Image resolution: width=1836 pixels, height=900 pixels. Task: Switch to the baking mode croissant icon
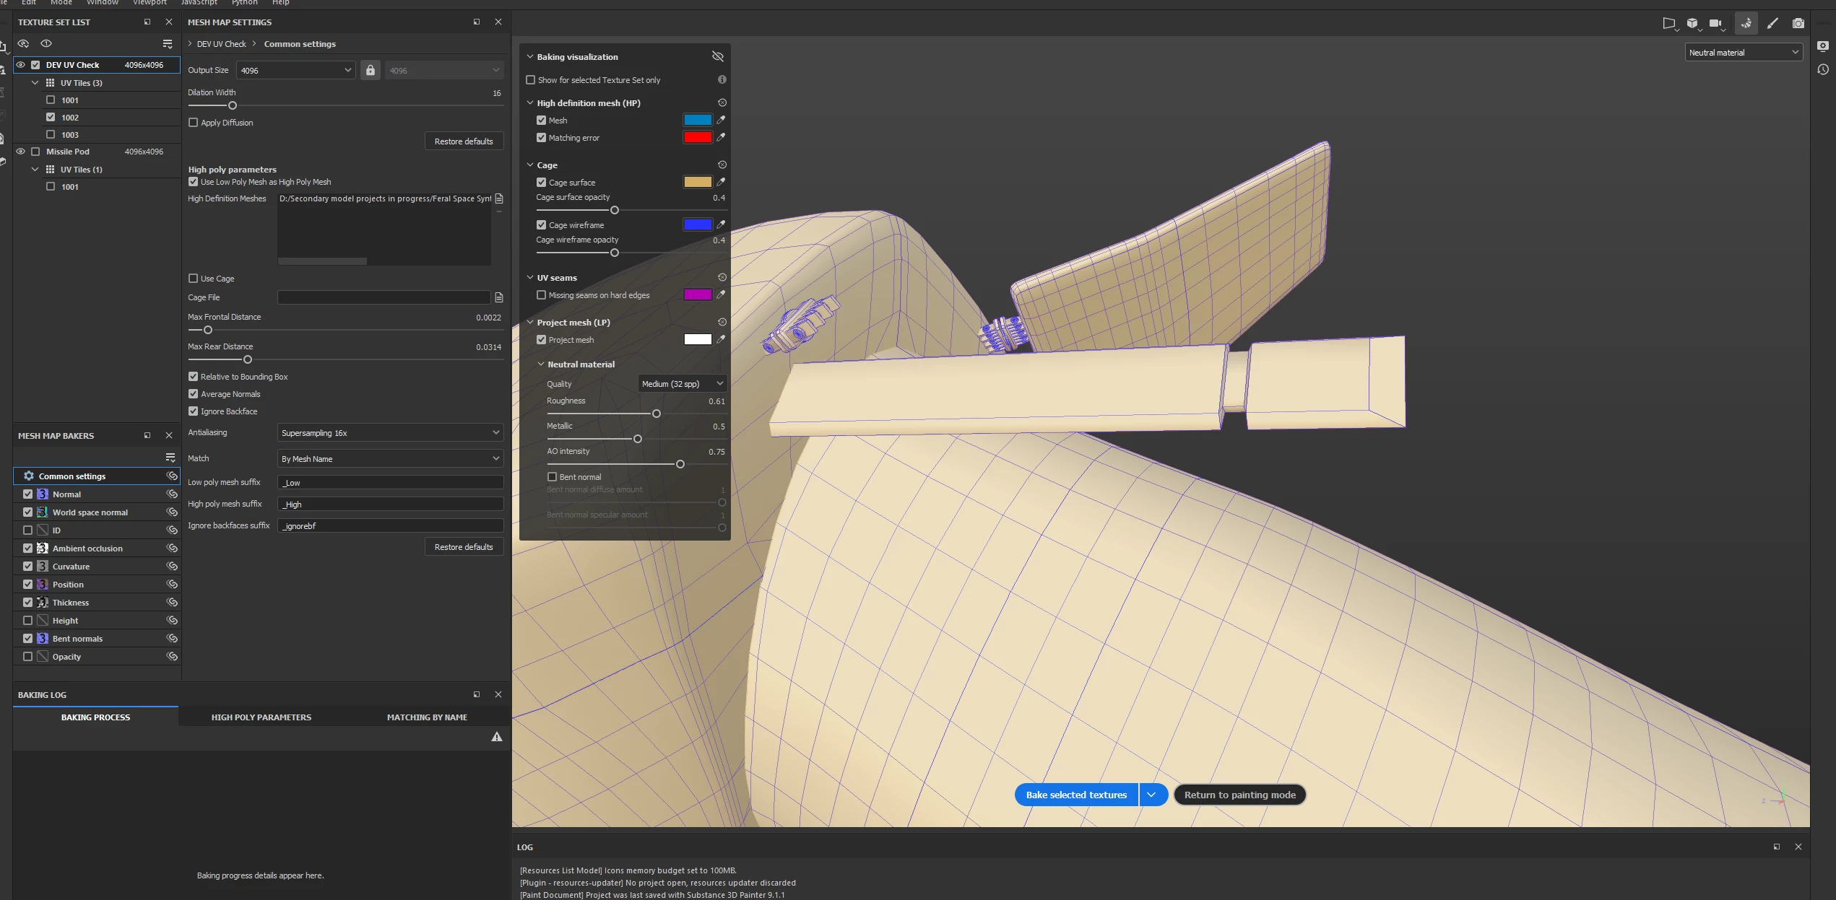[1746, 23]
